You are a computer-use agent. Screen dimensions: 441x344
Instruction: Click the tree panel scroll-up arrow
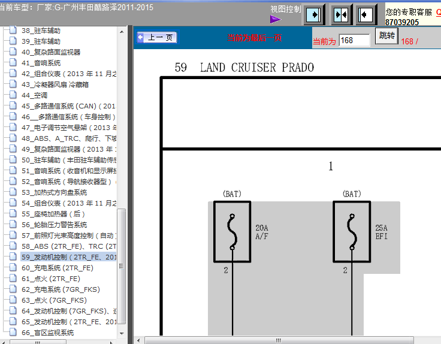point(122,32)
